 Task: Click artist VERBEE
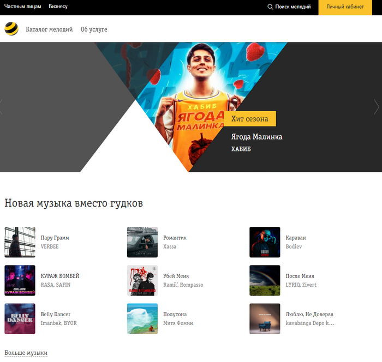point(50,246)
